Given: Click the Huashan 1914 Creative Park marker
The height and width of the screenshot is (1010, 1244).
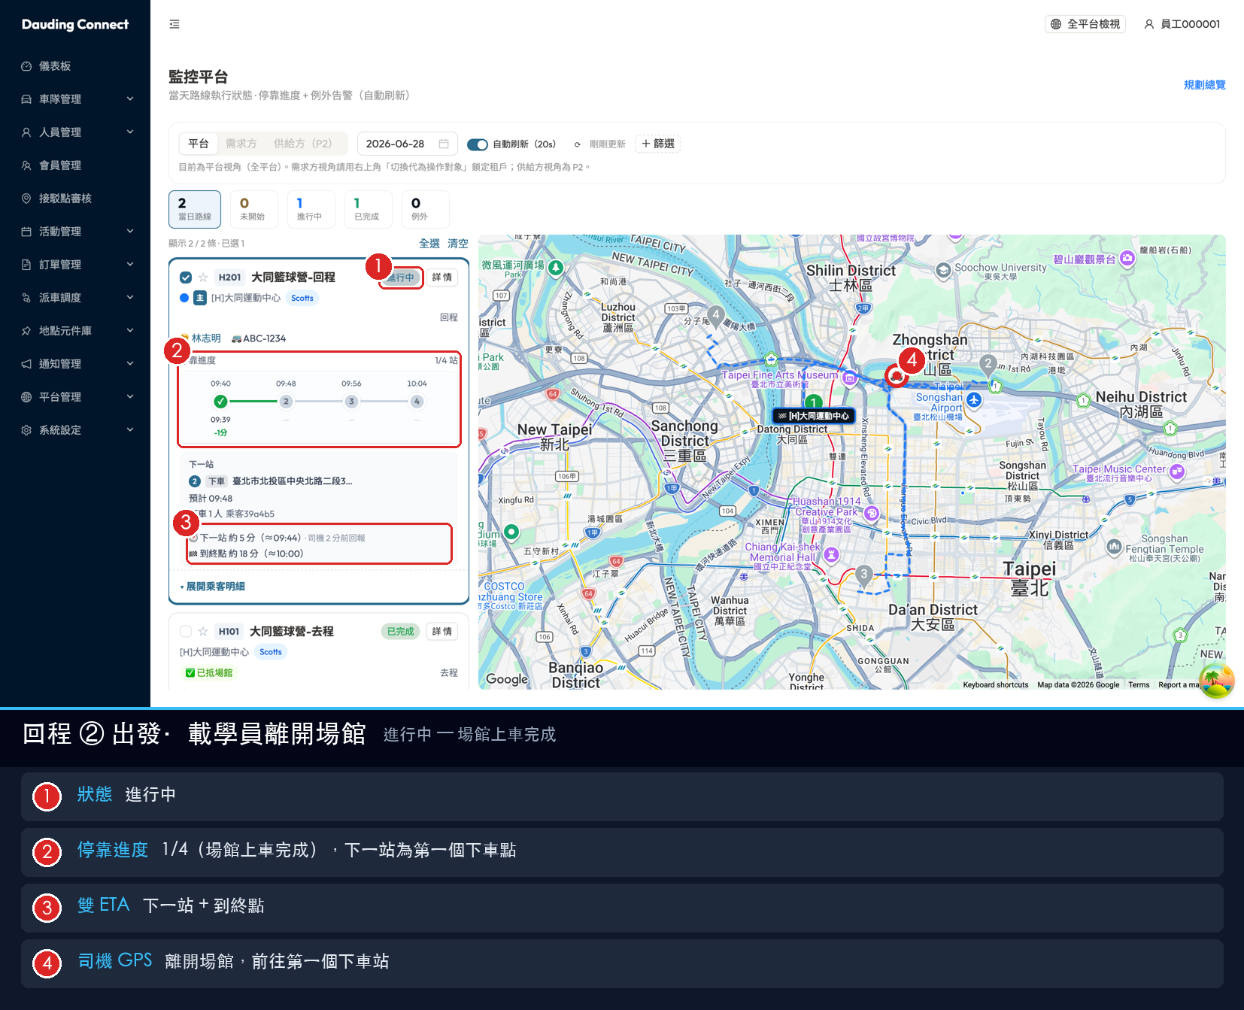Looking at the screenshot, I should point(872,513).
